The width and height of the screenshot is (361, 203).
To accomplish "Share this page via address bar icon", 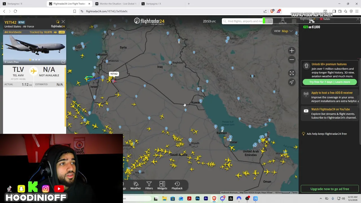I will (x=265, y=11).
